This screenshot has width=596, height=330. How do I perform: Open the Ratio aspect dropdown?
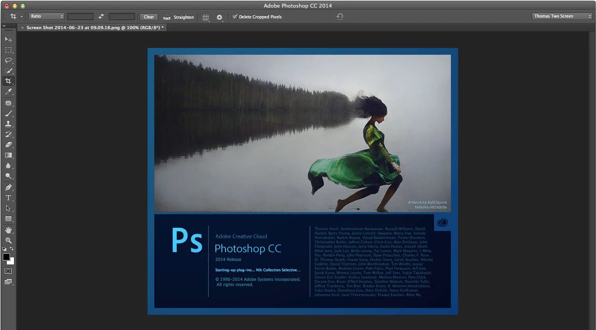(46, 16)
